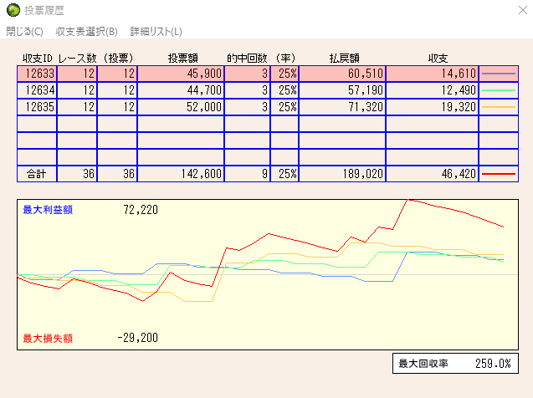Click the 最大損失額 label in the chart
Image resolution: width=533 pixels, height=398 pixels.
[48, 339]
